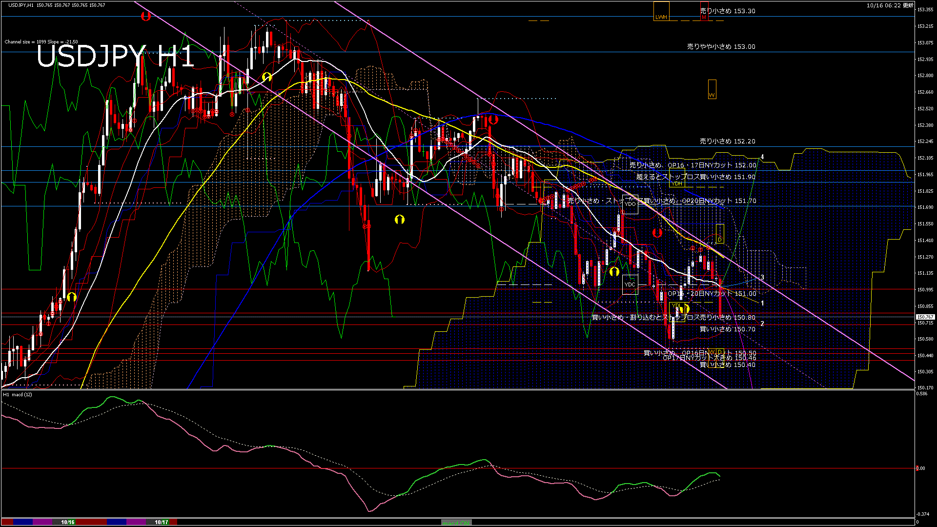This screenshot has height=527, width=937.
Task: Click the 10/16 date marker
Action: click(68, 522)
